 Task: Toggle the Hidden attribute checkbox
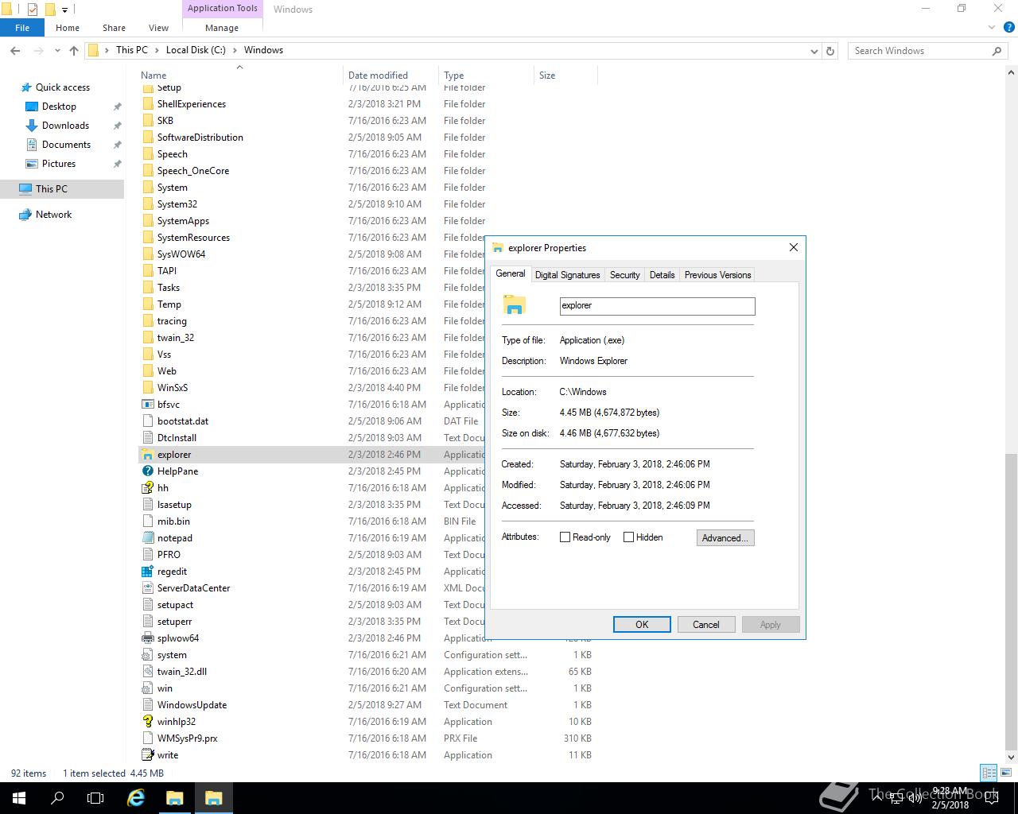pyautogui.click(x=628, y=537)
